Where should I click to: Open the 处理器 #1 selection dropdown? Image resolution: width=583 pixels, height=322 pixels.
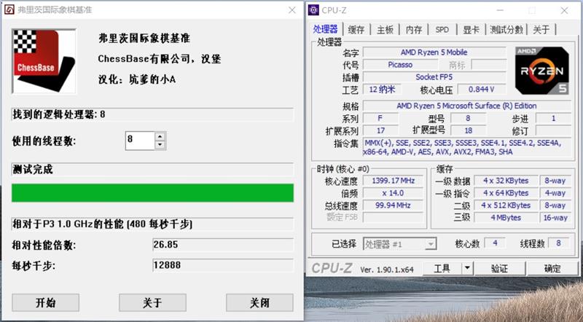[399, 244]
